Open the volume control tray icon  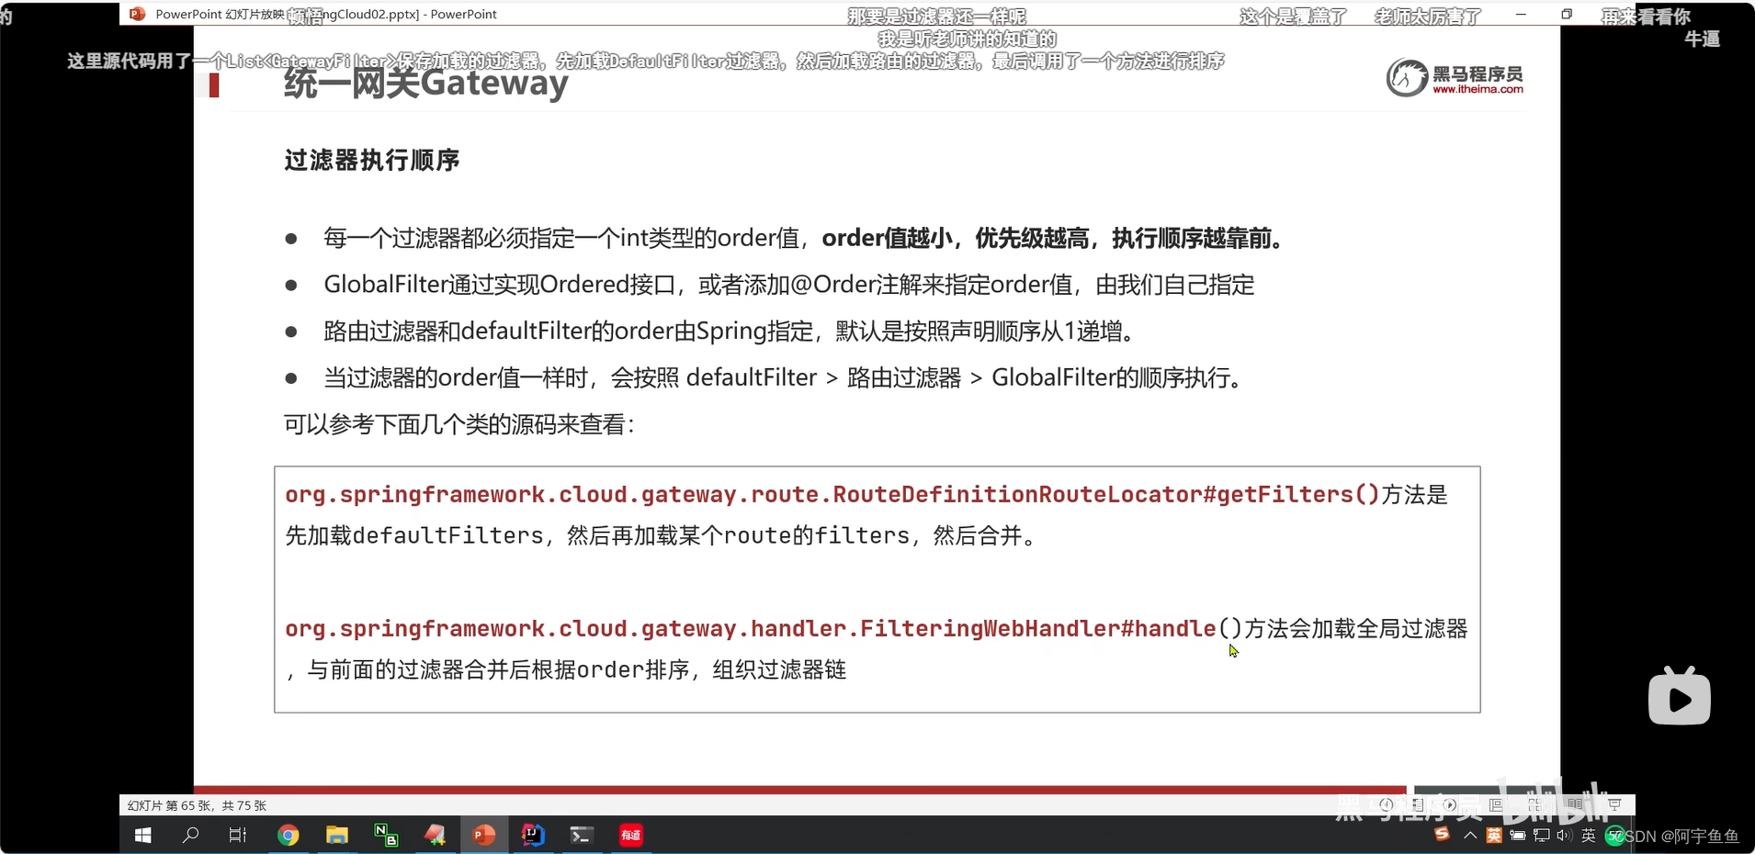pyautogui.click(x=1565, y=835)
